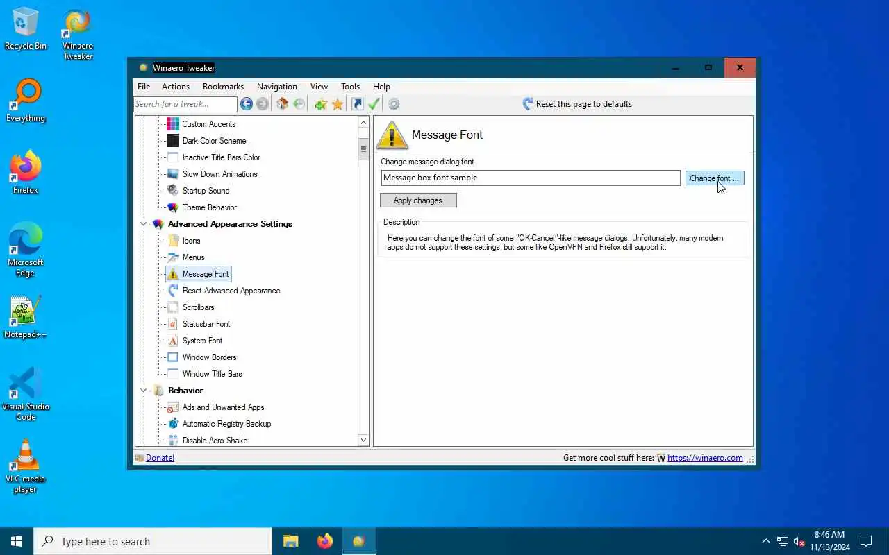Click the Reset this page icon
889x555 pixels.
point(528,104)
